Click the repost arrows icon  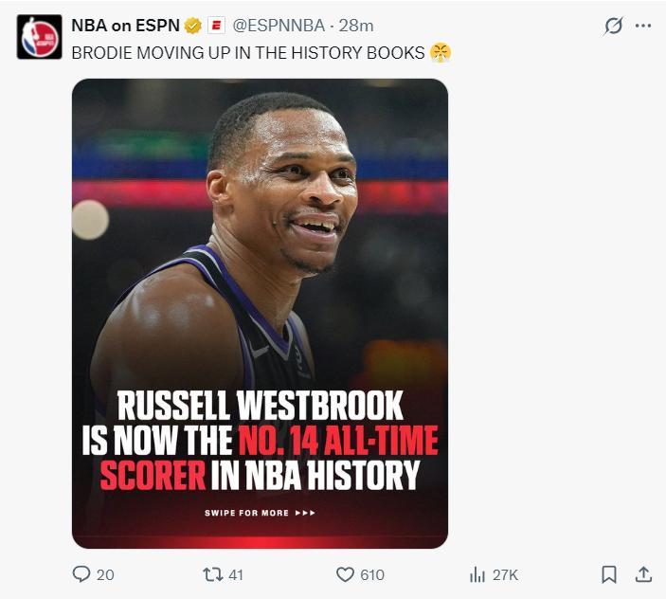213,574
